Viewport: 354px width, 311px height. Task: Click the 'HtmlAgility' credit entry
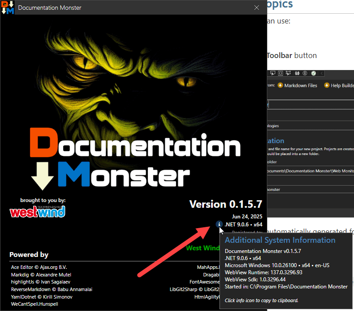207,297
